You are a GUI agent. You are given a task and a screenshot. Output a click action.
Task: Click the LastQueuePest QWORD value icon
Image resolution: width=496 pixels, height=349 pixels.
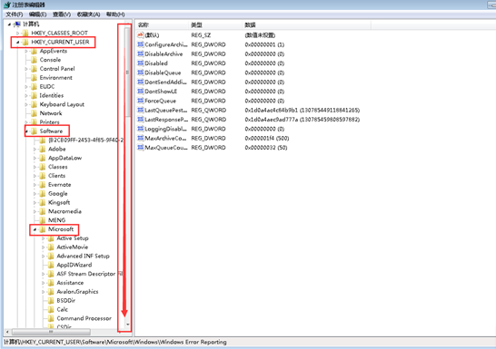[x=141, y=110]
